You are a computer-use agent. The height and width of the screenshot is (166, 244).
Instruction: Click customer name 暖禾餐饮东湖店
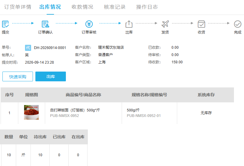tap(111, 48)
